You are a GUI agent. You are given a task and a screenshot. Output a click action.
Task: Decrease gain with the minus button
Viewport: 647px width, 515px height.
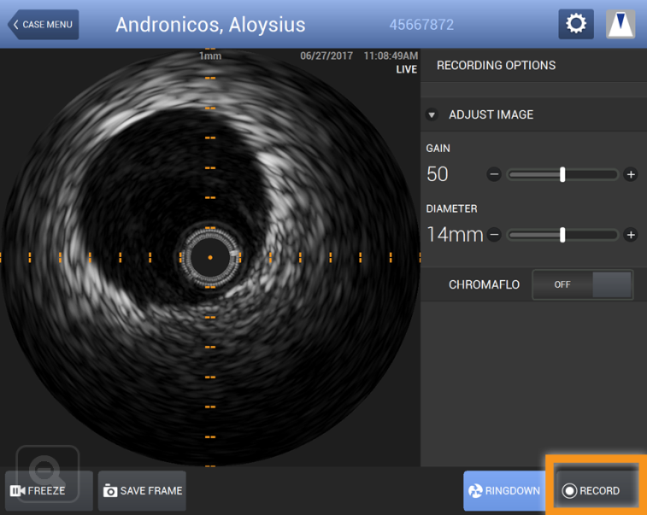pos(494,174)
